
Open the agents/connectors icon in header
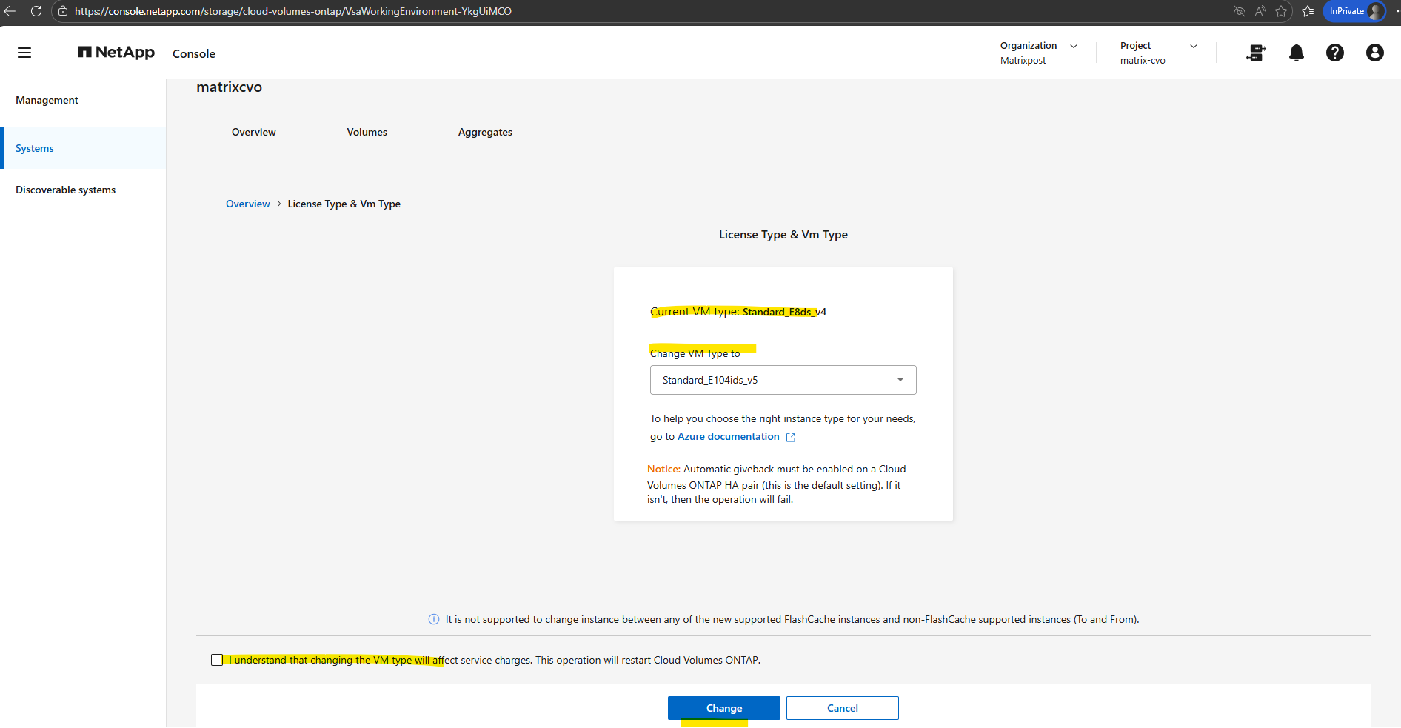tap(1256, 53)
